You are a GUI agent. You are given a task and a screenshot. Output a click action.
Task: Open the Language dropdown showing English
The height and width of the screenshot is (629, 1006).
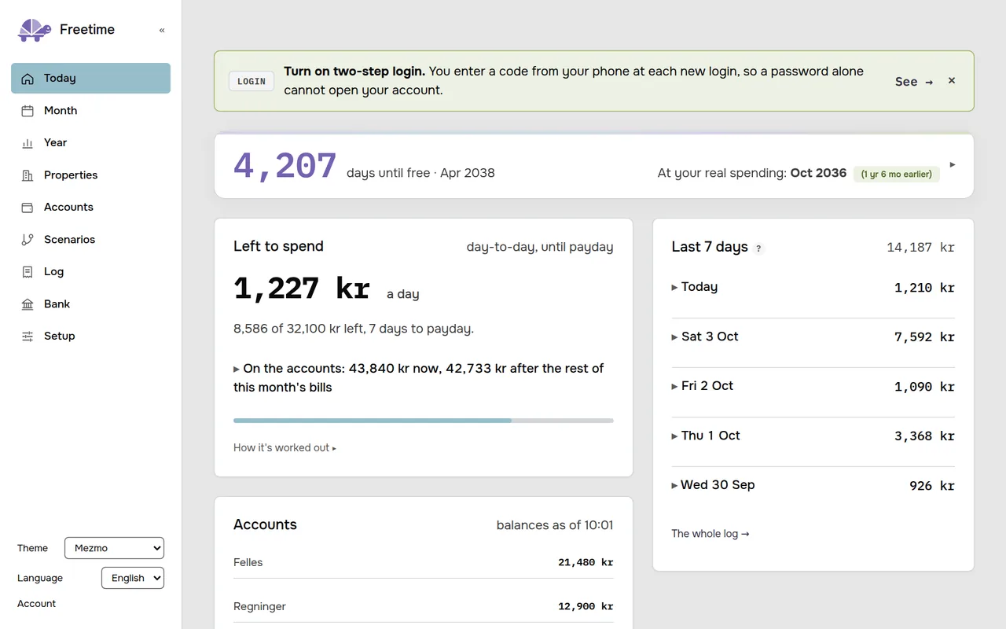[133, 578]
